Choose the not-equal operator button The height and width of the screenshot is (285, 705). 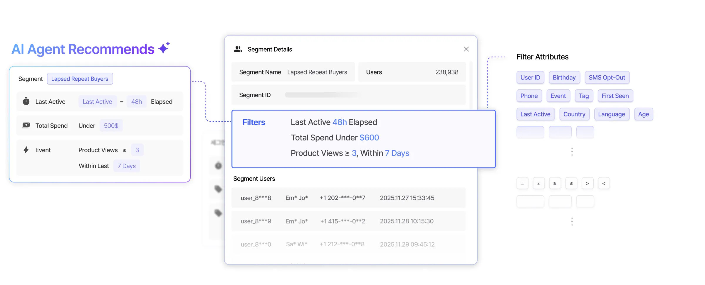tap(539, 184)
